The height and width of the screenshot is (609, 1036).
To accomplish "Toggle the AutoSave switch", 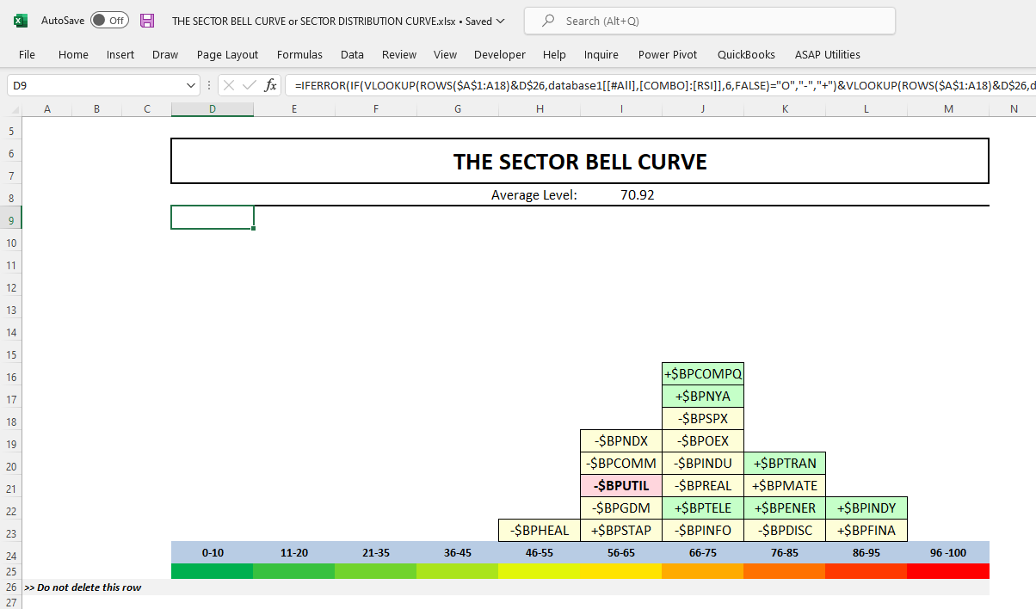I will tap(109, 21).
